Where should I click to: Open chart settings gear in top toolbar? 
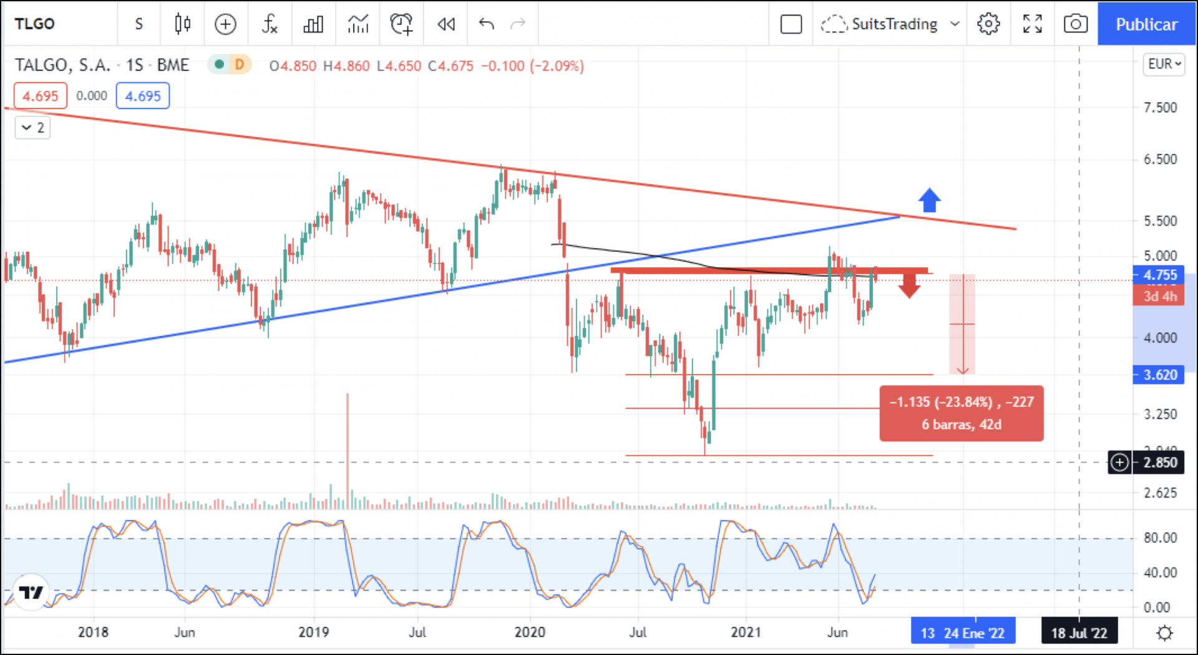click(988, 24)
